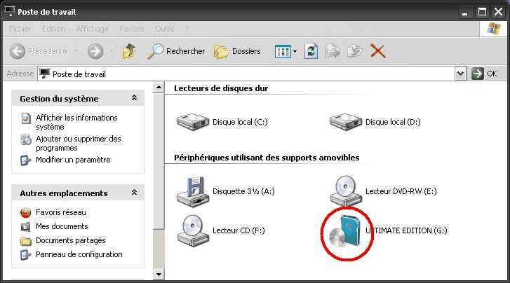The height and width of the screenshot is (283, 510).
Task: Select the Disquette 3½ (A:) icon
Action: [192, 192]
